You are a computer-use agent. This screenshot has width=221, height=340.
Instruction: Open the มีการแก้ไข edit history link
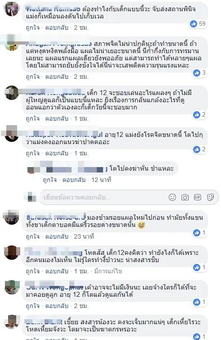(x=108, y=271)
